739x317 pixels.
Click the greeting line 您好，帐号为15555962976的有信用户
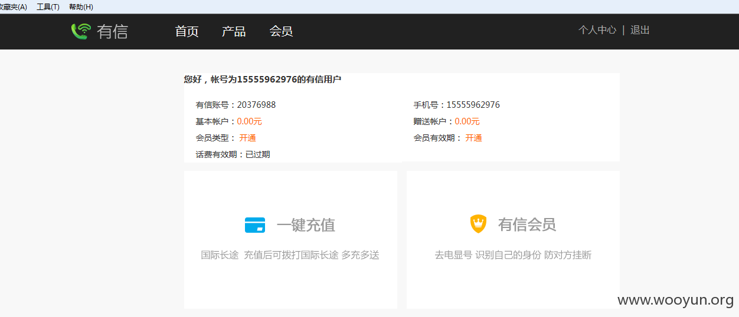coord(263,79)
